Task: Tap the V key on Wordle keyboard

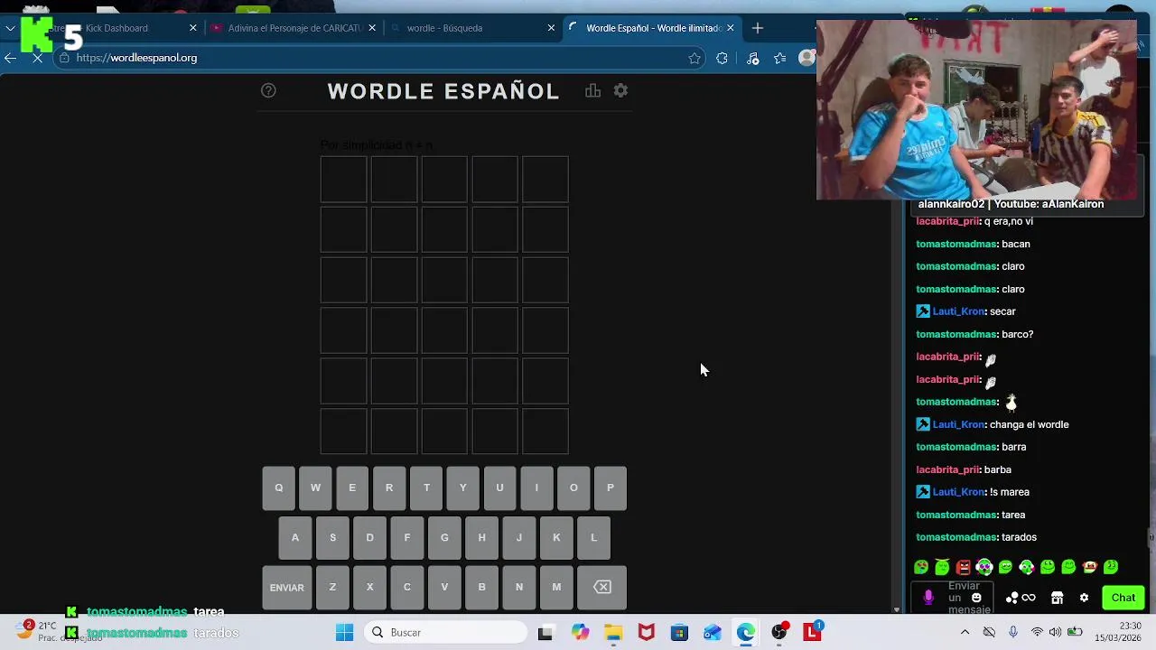Action: click(444, 587)
